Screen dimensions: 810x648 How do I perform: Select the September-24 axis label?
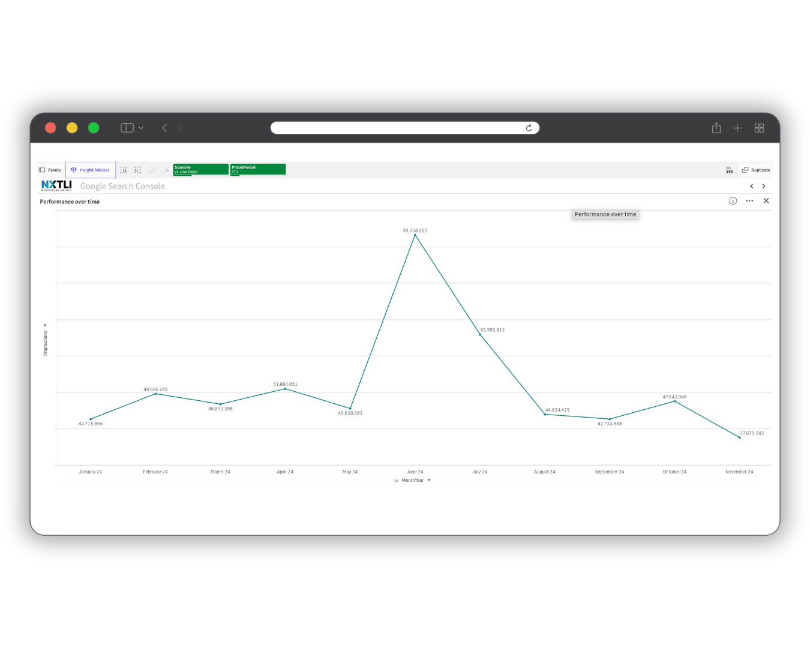coord(610,472)
